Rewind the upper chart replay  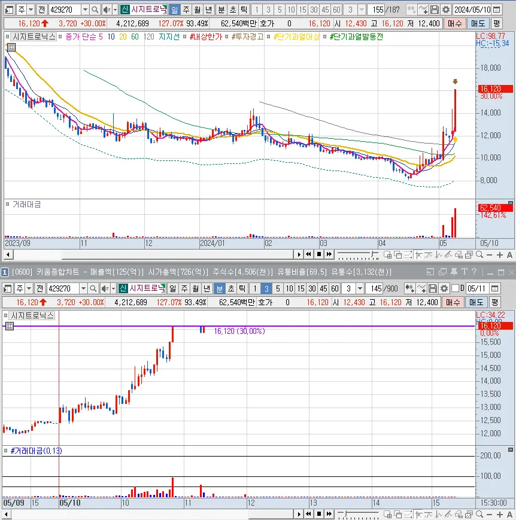pos(309,254)
